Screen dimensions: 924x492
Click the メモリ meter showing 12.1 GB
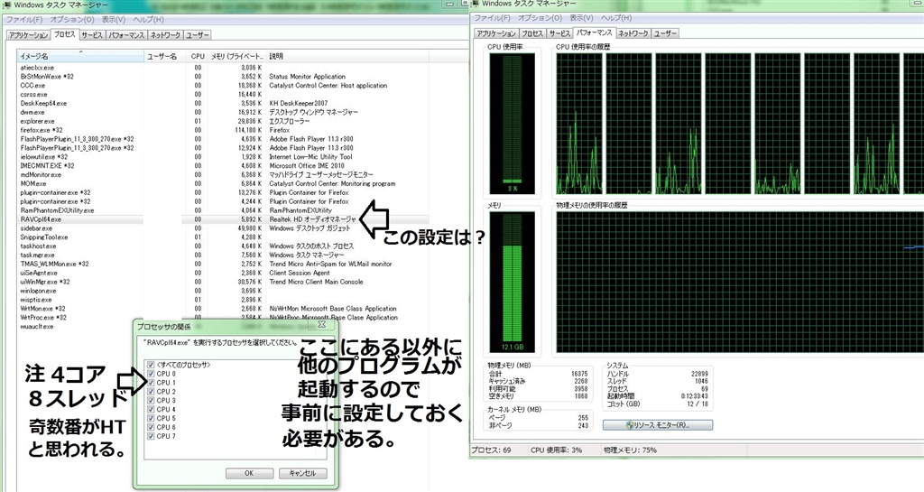(512, 283)
